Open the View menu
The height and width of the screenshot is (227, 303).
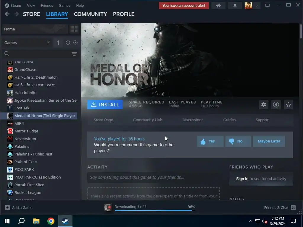31,5
